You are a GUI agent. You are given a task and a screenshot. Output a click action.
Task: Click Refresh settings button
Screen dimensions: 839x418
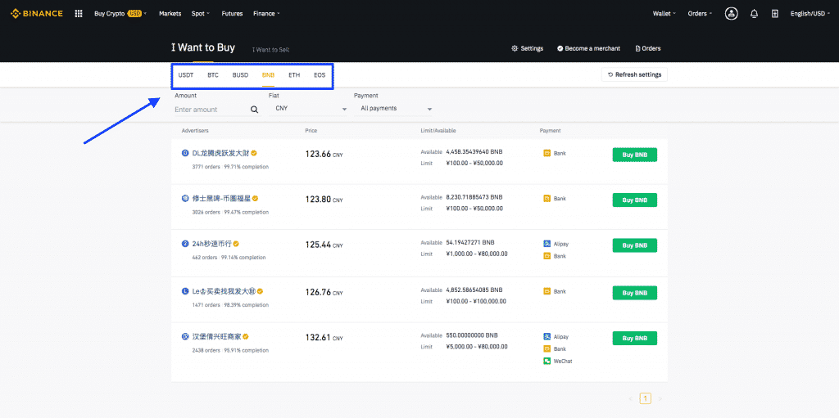(x=635, y=74)
